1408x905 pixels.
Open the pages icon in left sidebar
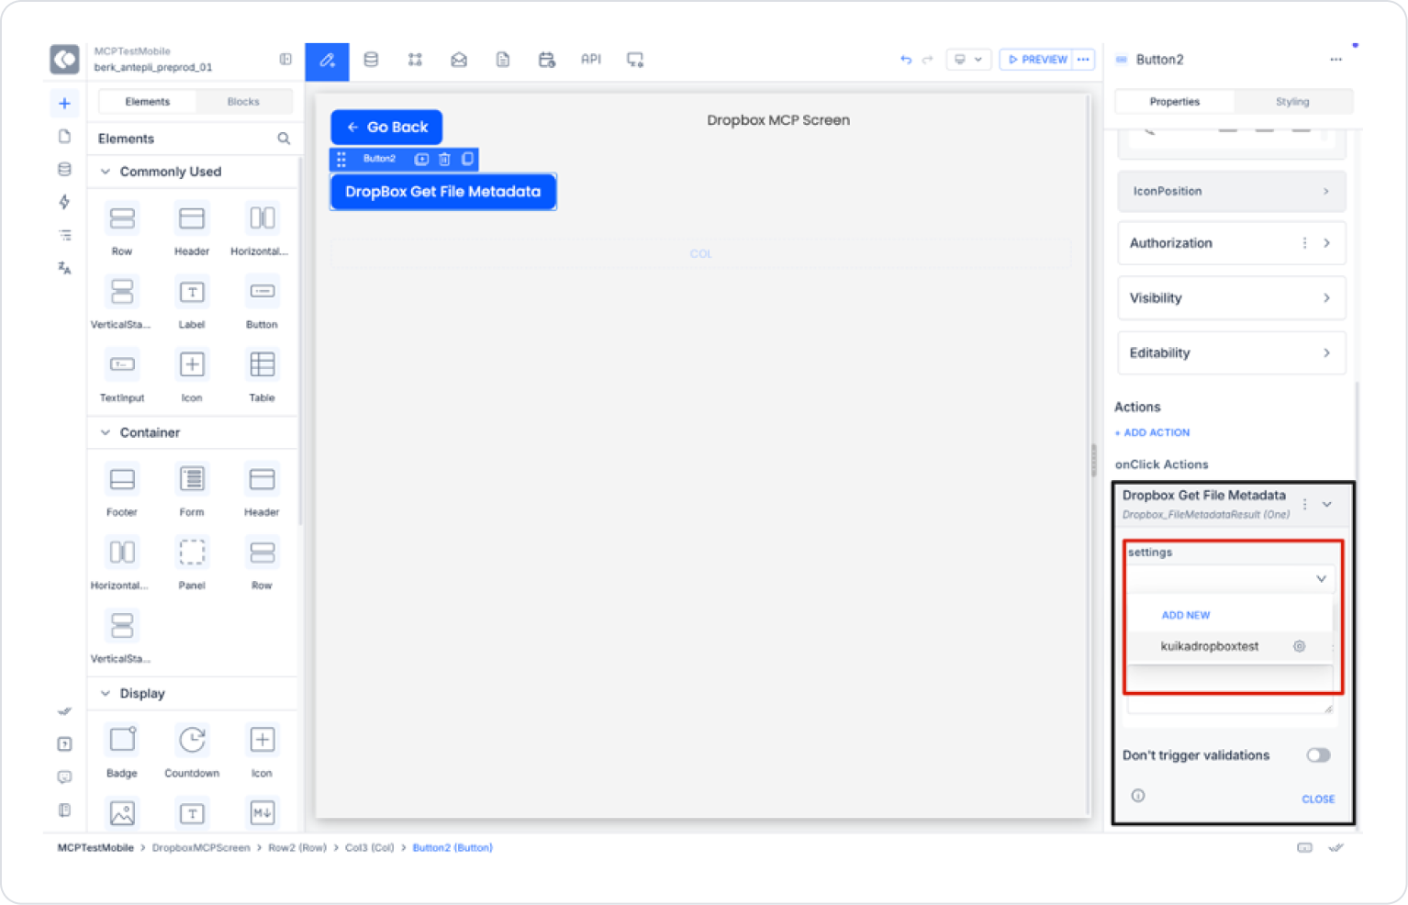coord(64,136)
